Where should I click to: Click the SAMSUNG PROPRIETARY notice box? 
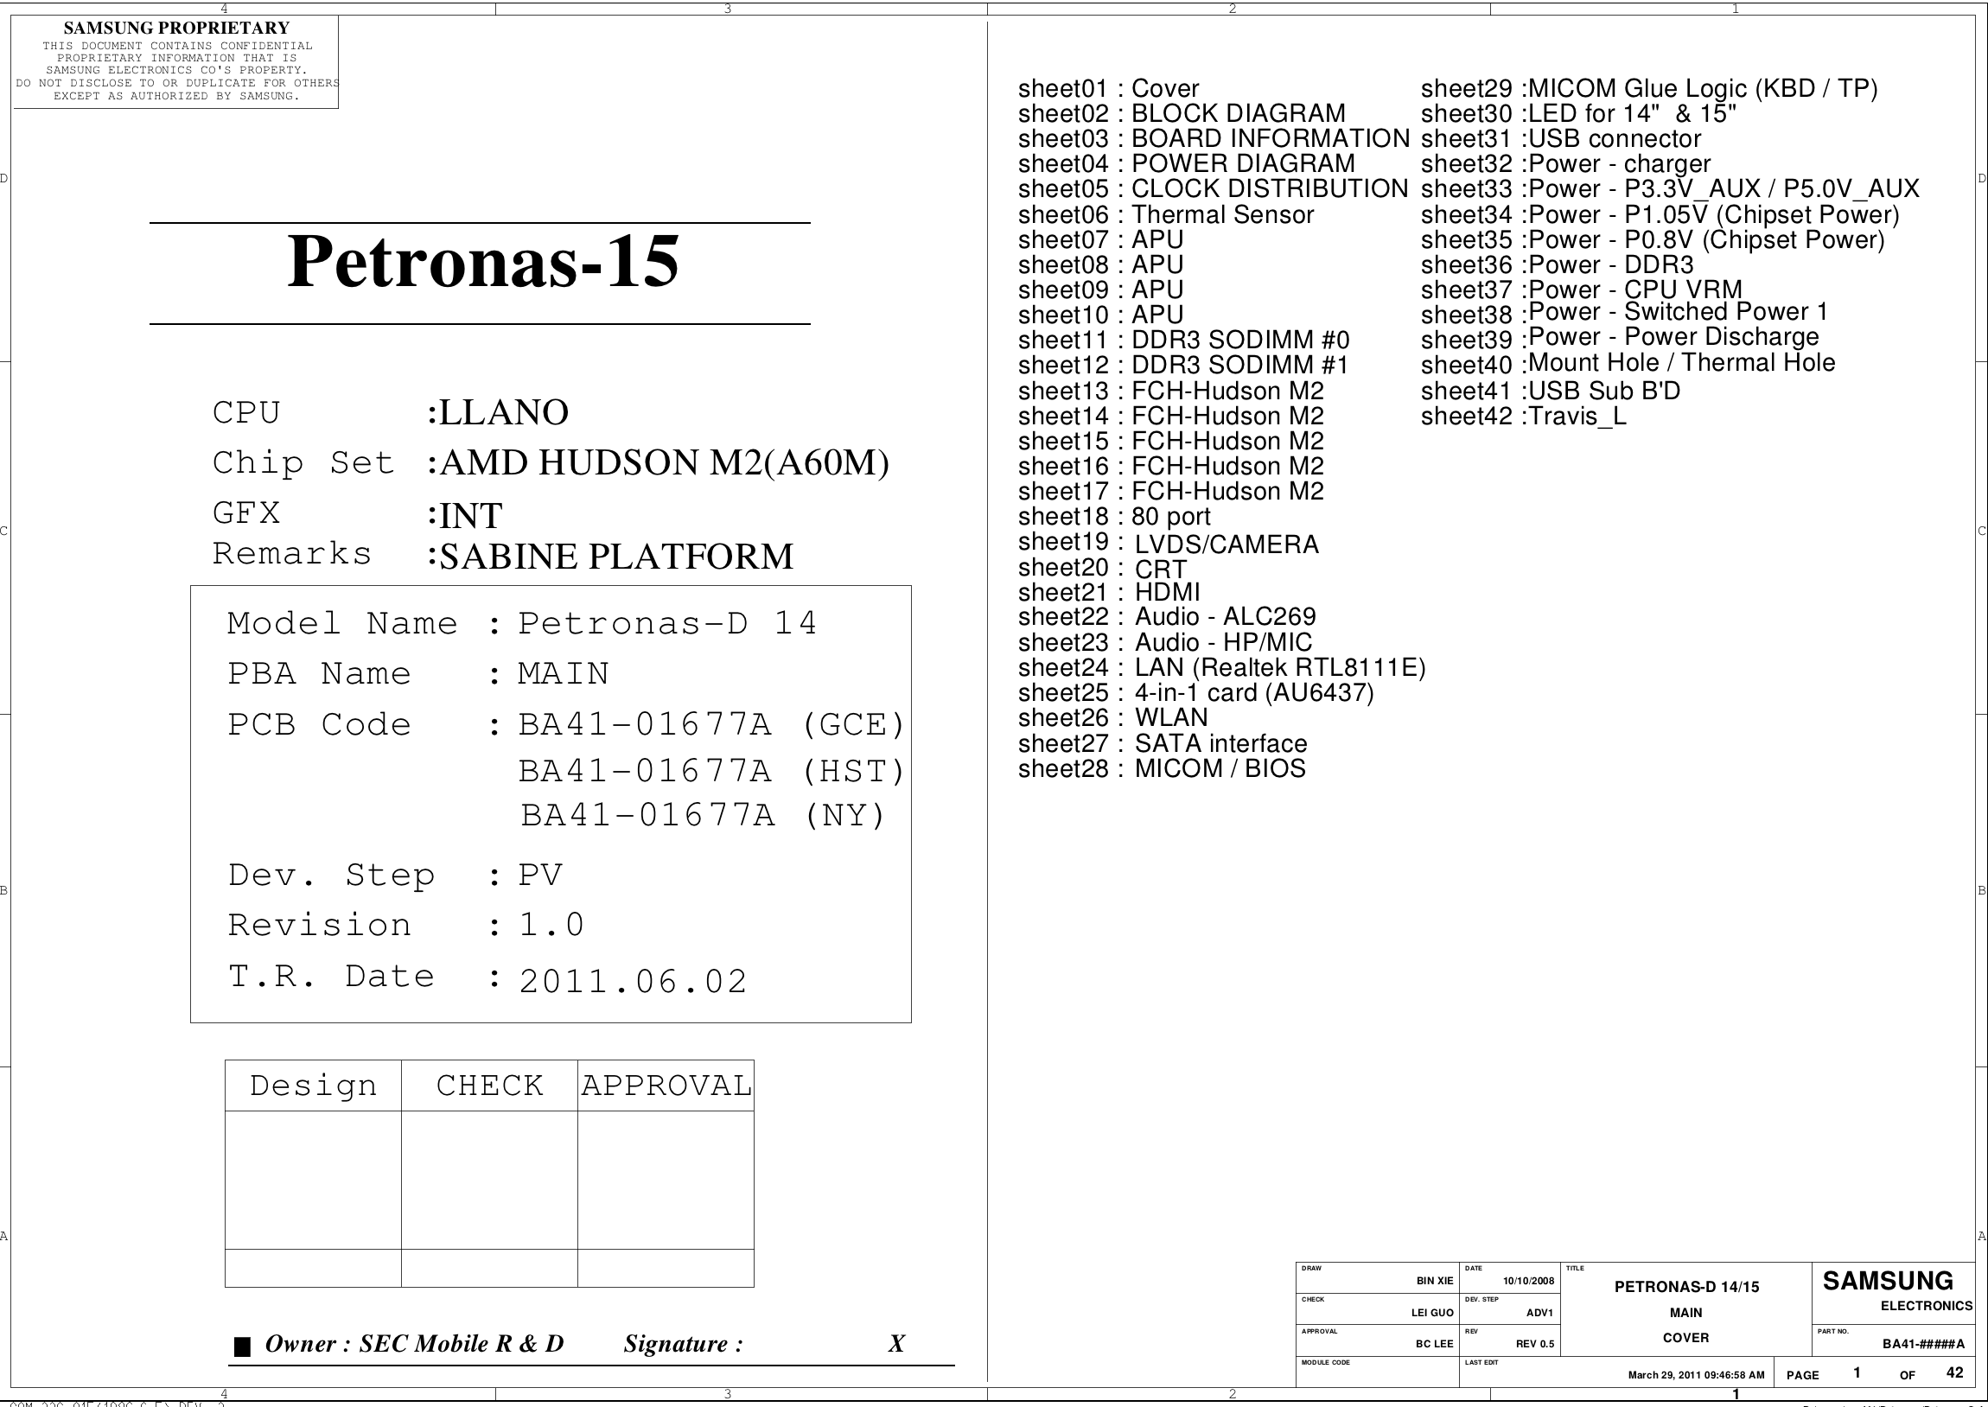click(175, 62)
